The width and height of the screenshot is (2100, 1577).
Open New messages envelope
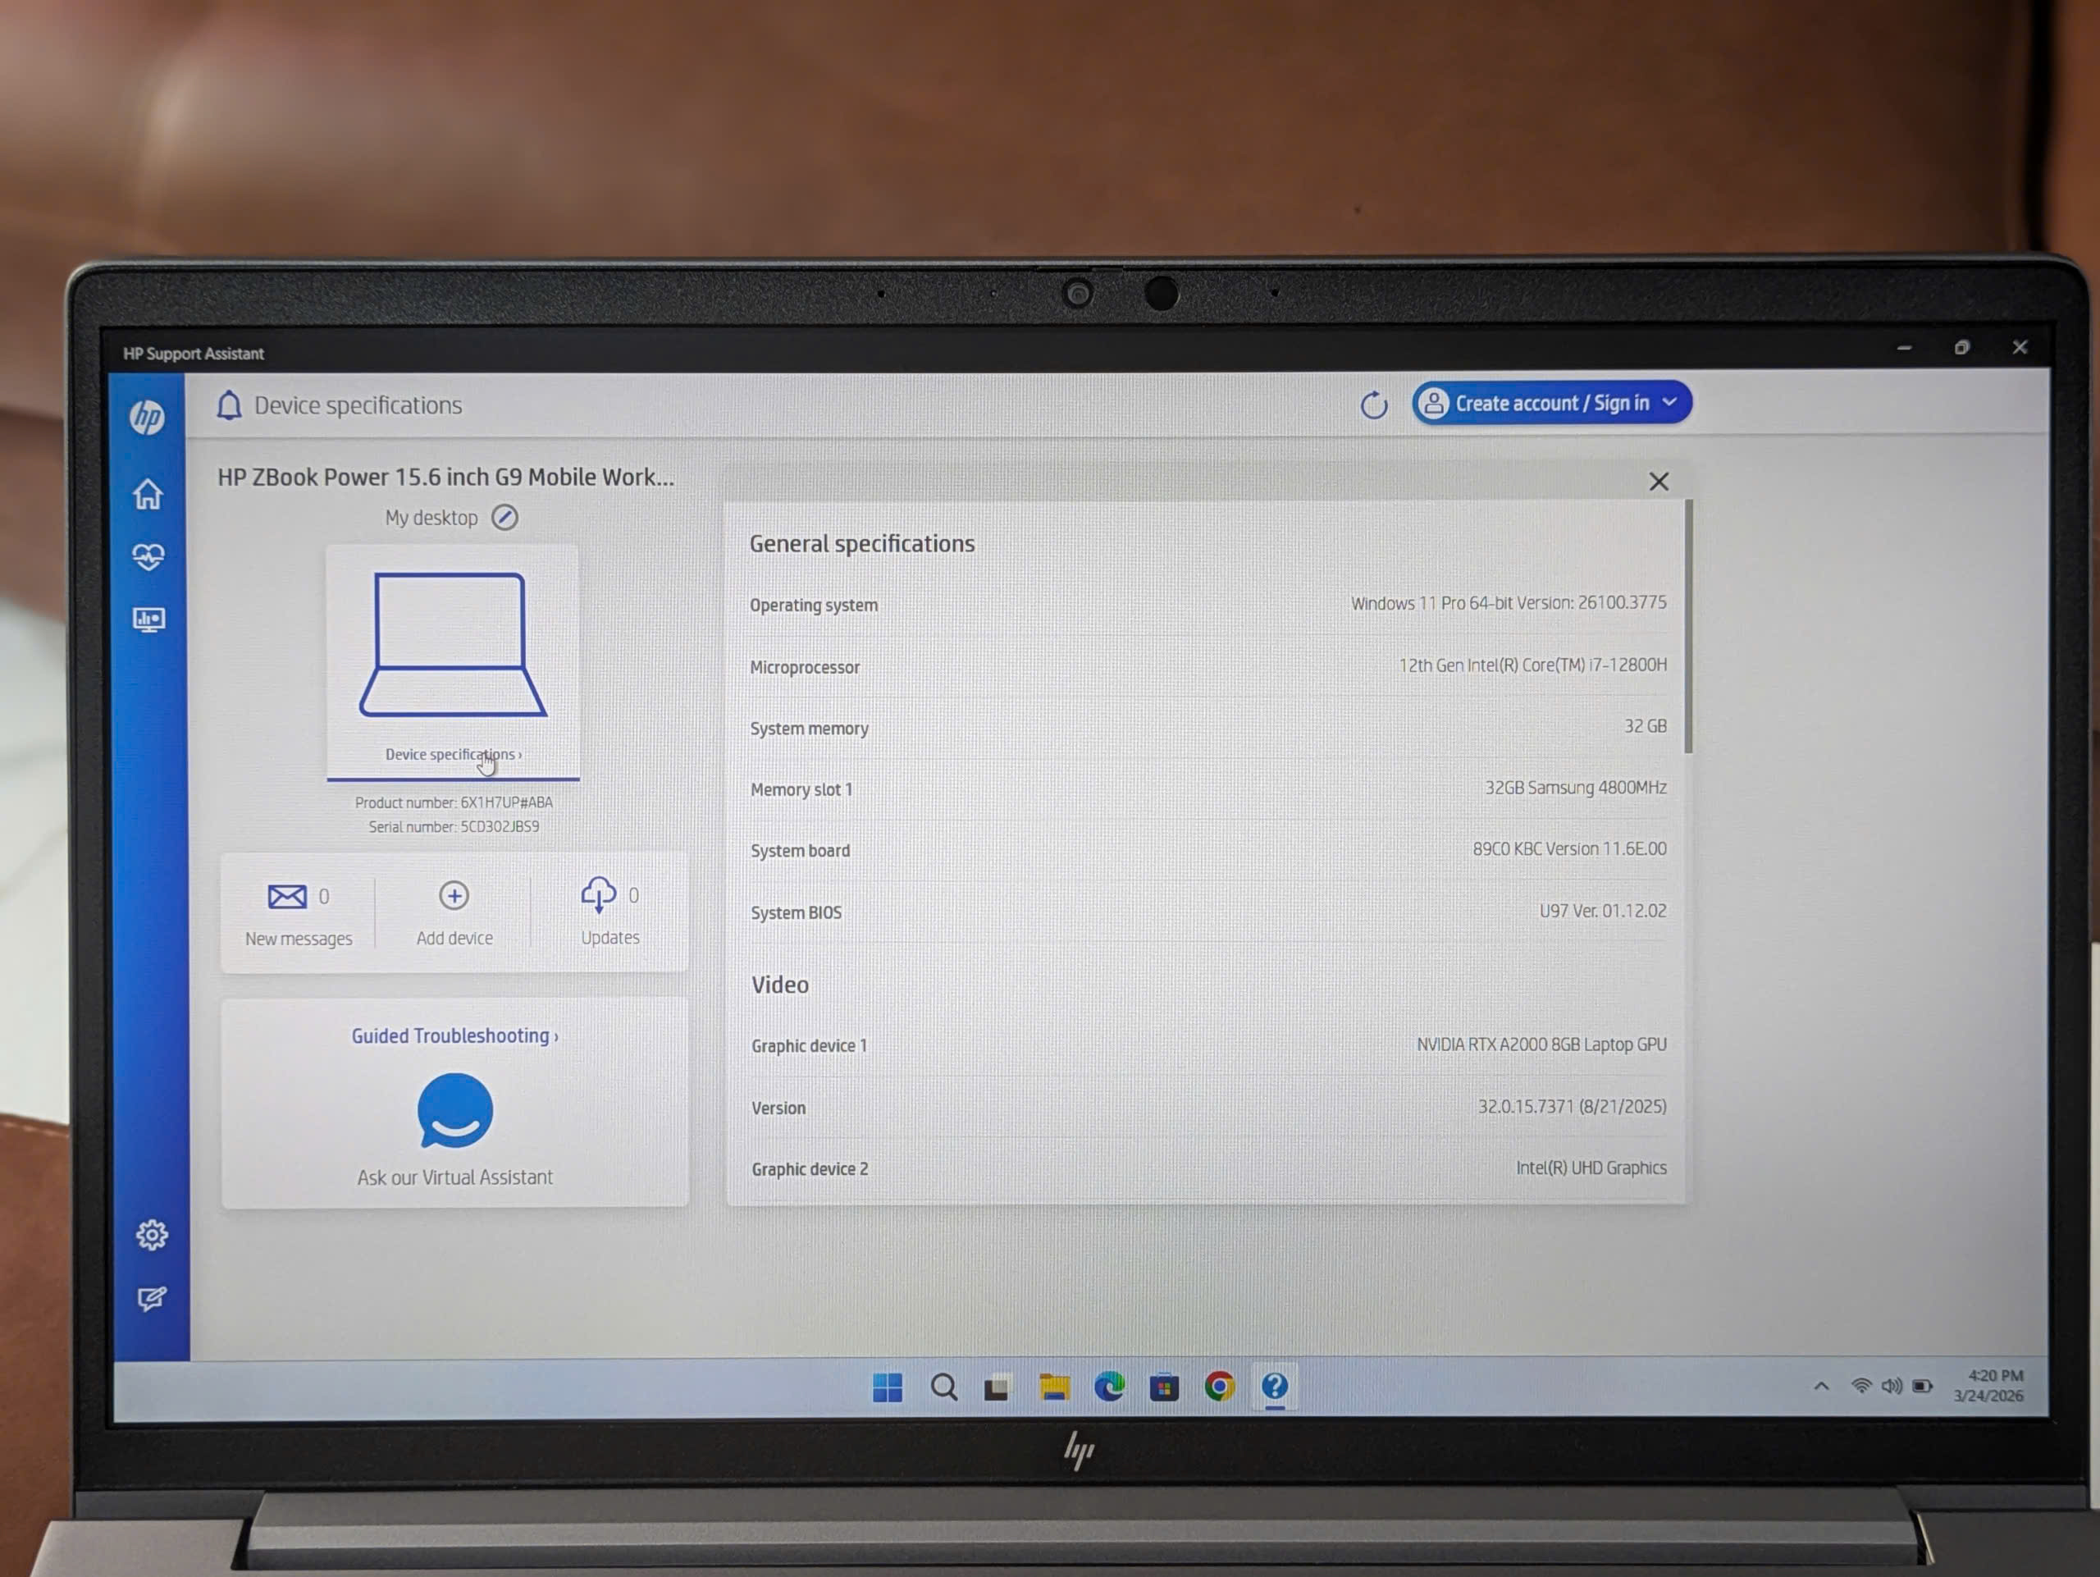coord(287,896)
